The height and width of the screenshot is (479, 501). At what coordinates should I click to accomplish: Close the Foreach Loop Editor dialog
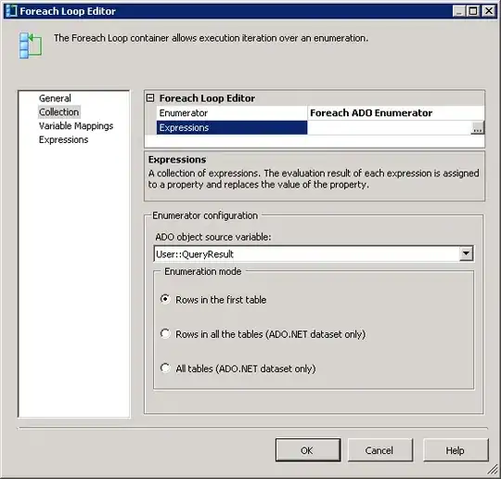click(x=489, y=11)
